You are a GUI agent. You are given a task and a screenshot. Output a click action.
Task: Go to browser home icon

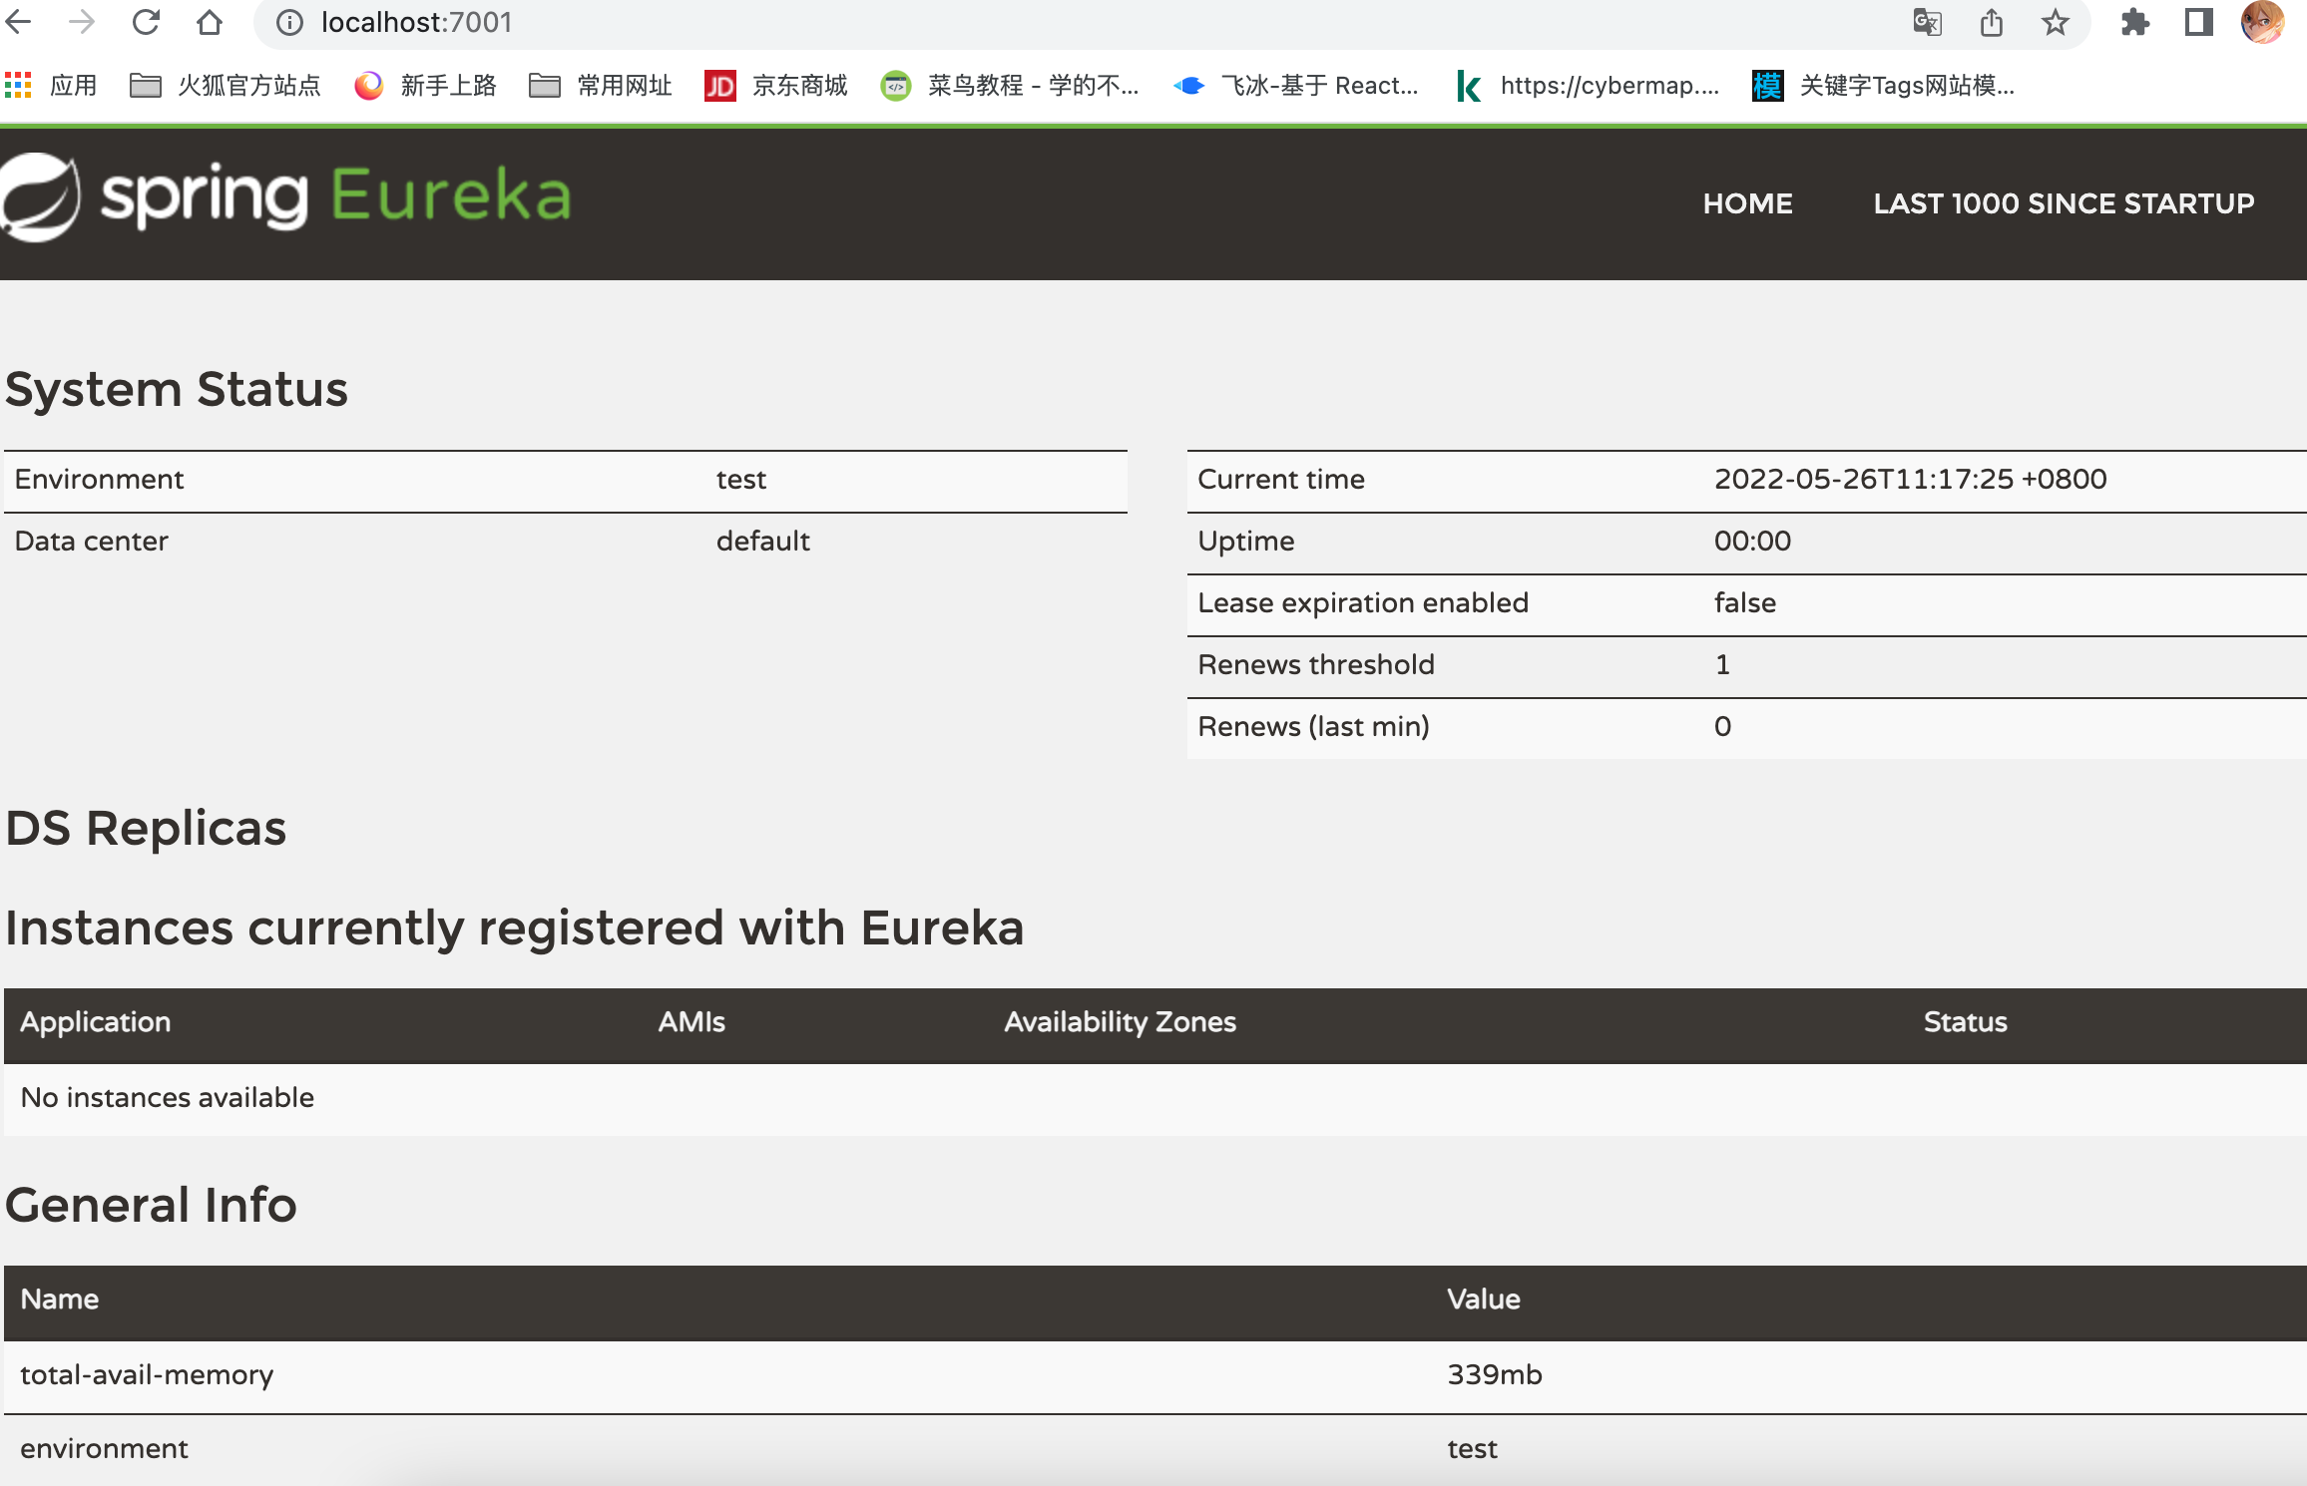[x=210, y=22]
